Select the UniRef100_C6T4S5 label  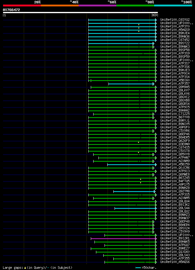point(175,148)
